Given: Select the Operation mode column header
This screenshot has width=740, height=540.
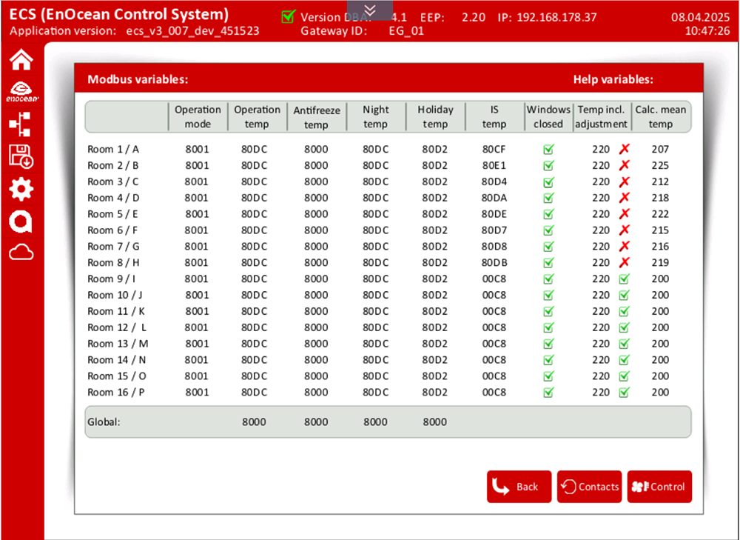Looking at the screenshot, I should 198,117.
